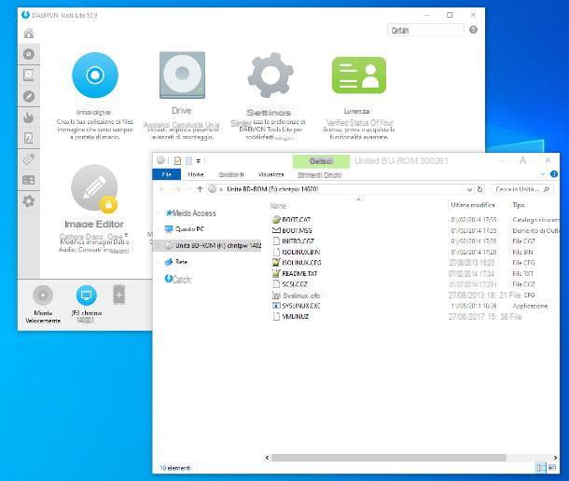Image resolution: width=569 pixels, height=481 pixels.
Task: Sort files by Ultima modifica column
Action: coord(473,205)
